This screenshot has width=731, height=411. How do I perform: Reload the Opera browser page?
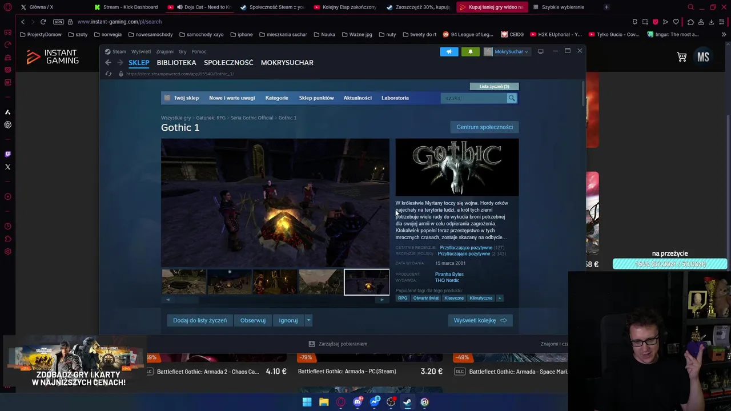pyautogui.click(x=43, y=22)
